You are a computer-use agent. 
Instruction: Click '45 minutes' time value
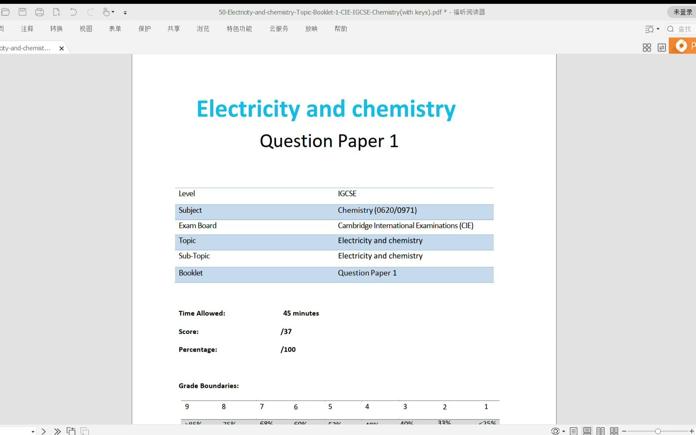click(x=301, y=314)
